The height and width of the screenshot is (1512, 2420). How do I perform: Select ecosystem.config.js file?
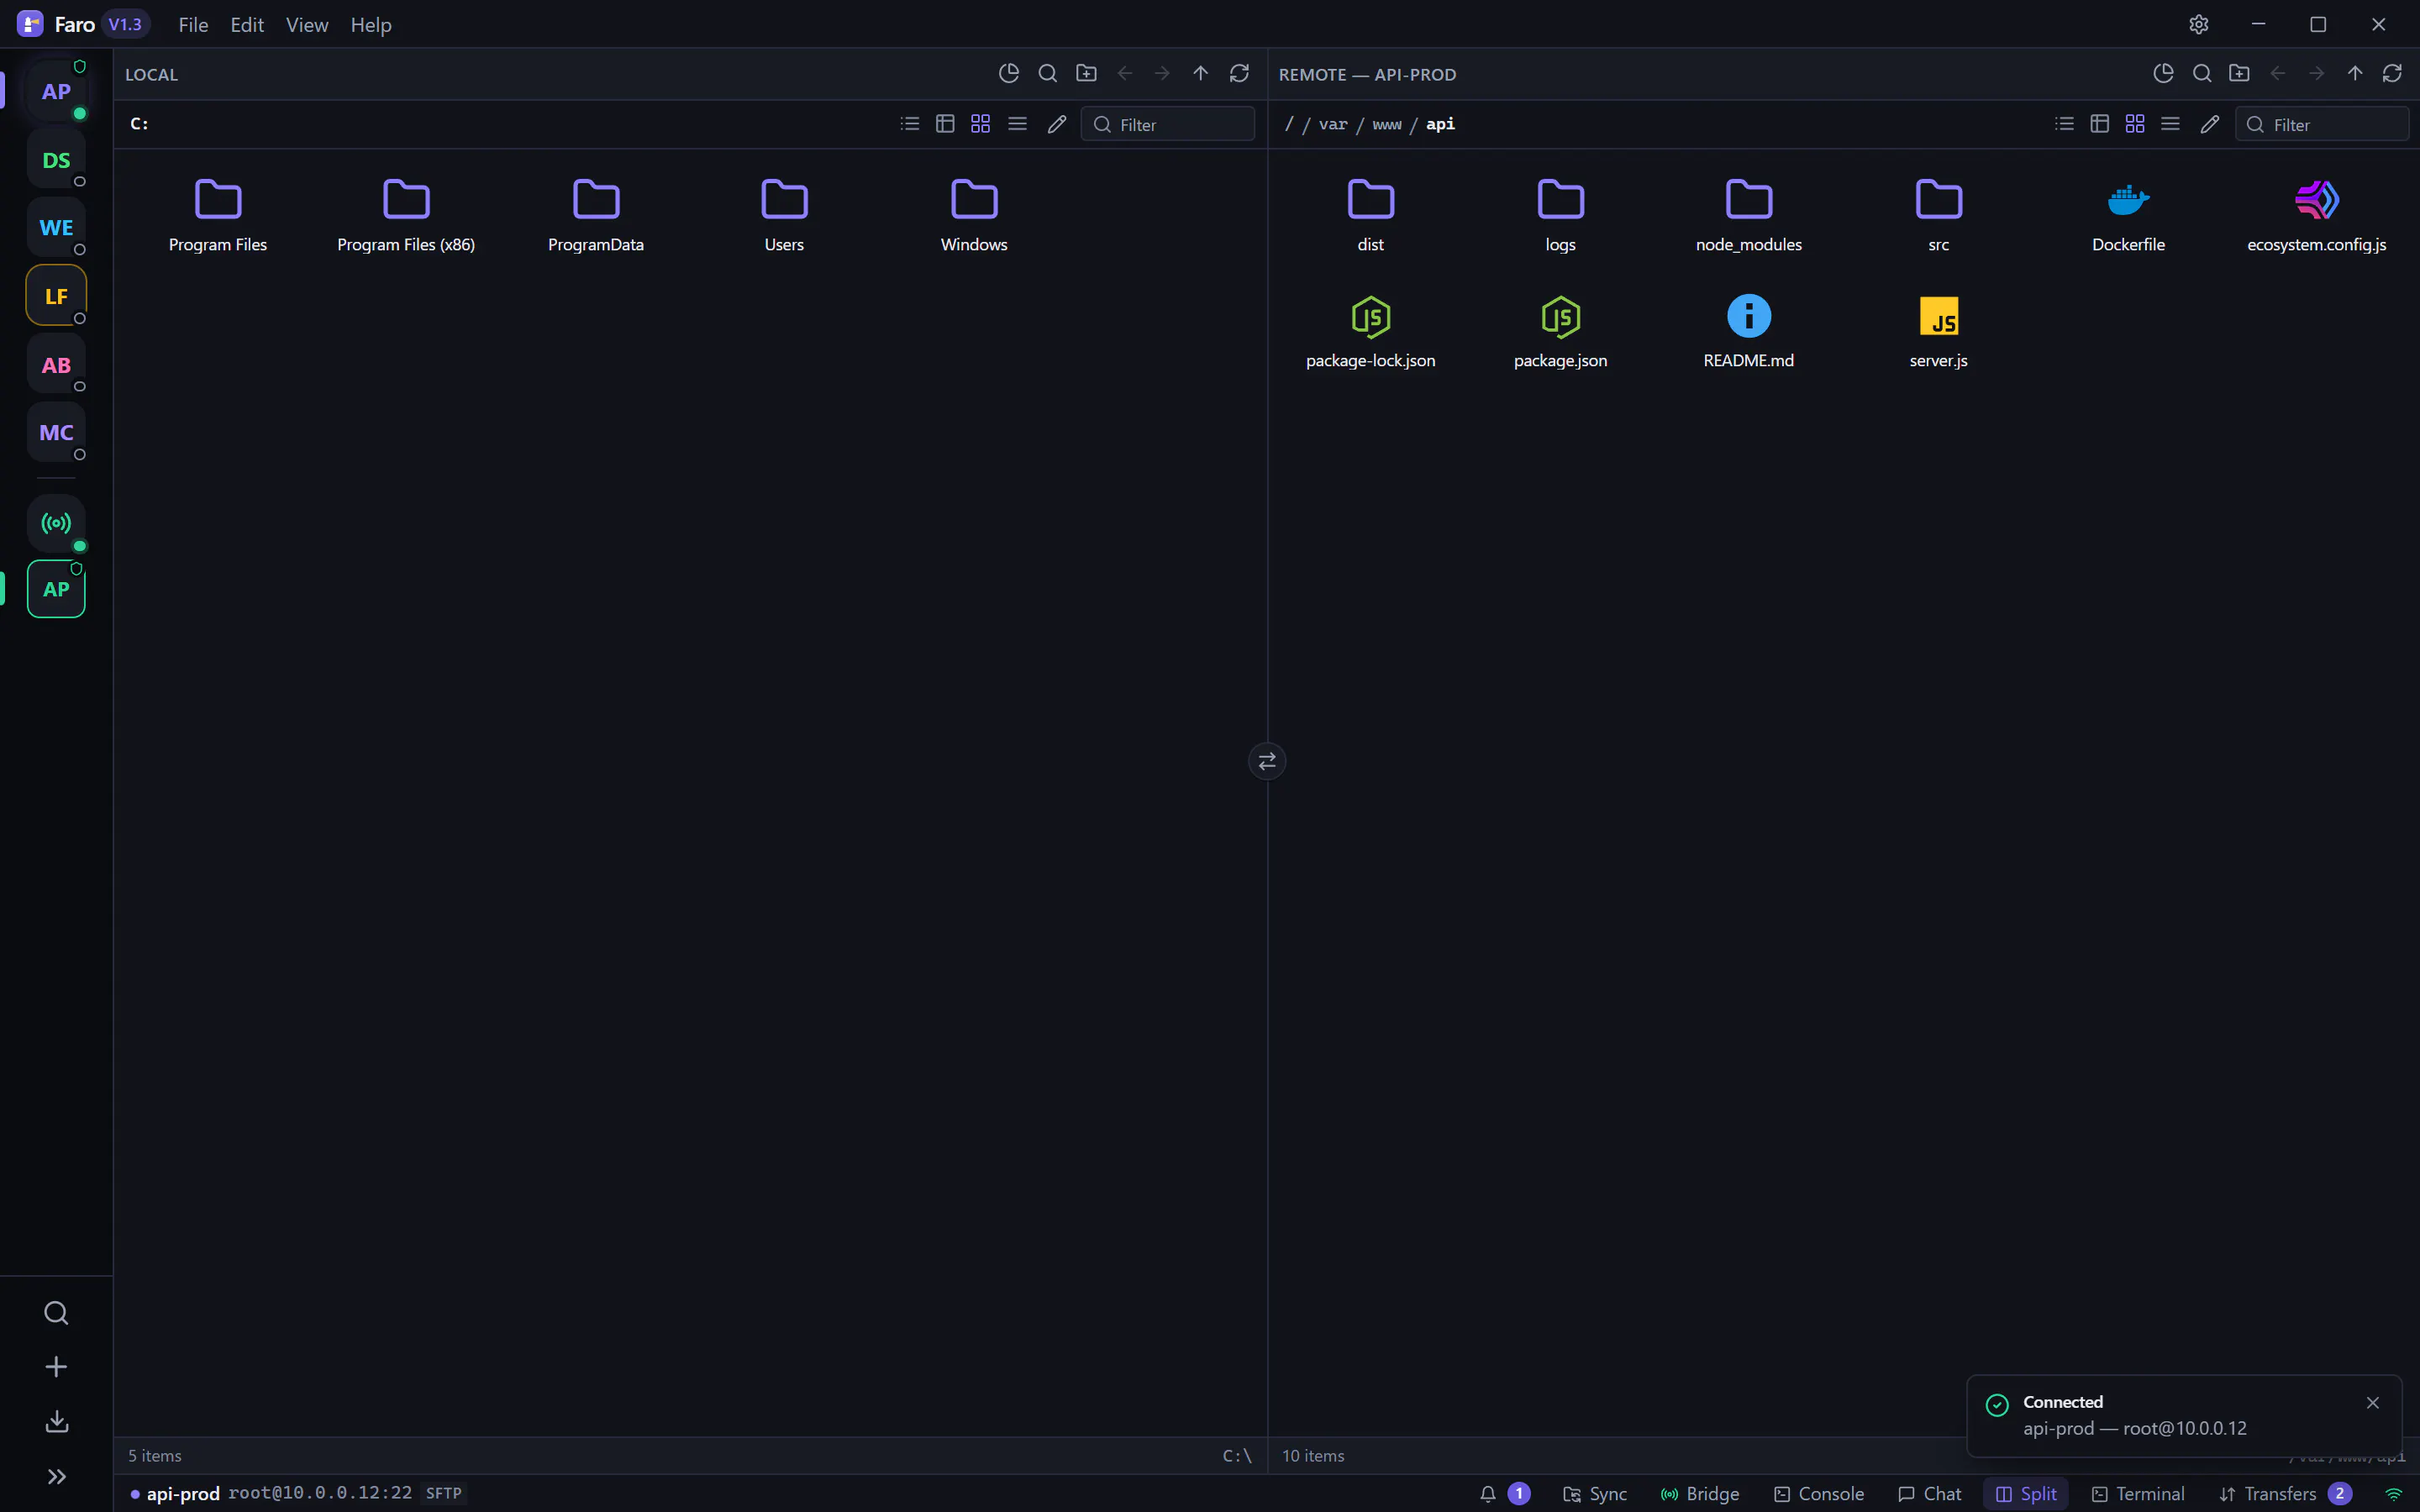tap(2317, 216)
